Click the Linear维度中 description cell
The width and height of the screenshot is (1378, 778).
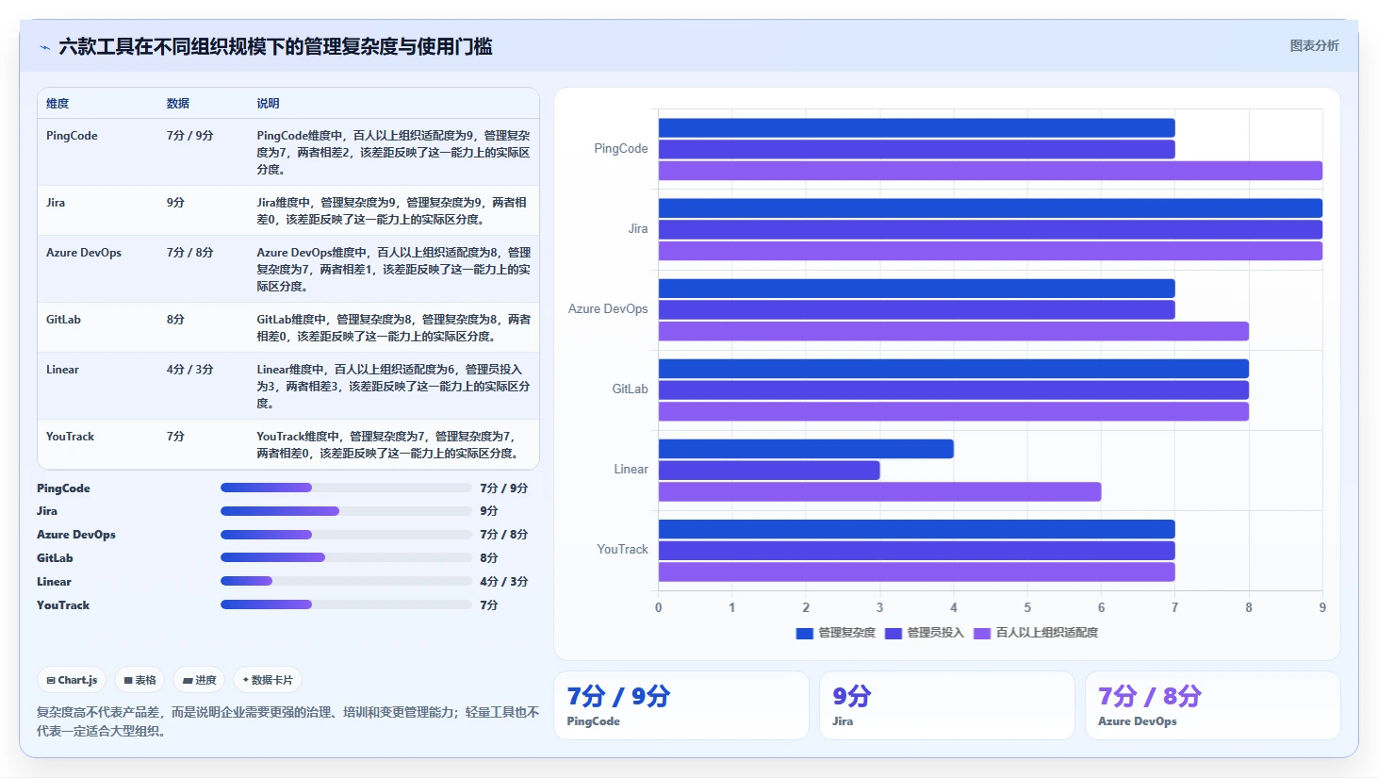point(393,387)
